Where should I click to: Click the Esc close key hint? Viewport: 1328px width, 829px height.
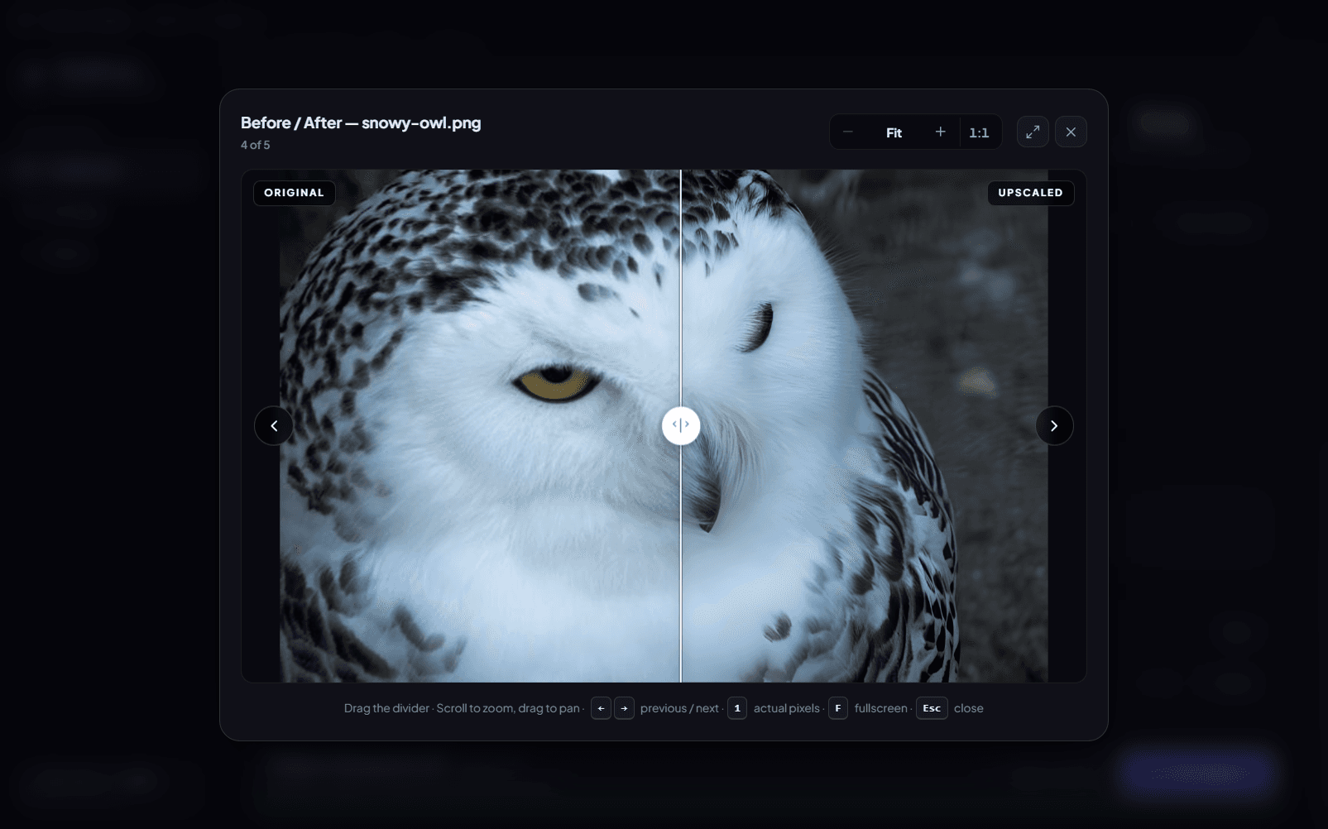pyautogui.click(x=932, y=708)
